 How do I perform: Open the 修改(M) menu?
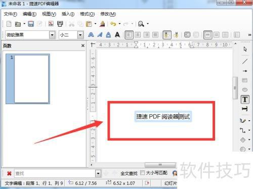tap(108, 14)
